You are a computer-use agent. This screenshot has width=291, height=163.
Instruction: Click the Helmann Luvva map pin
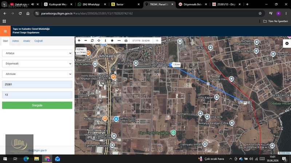[x=200, y=113]
